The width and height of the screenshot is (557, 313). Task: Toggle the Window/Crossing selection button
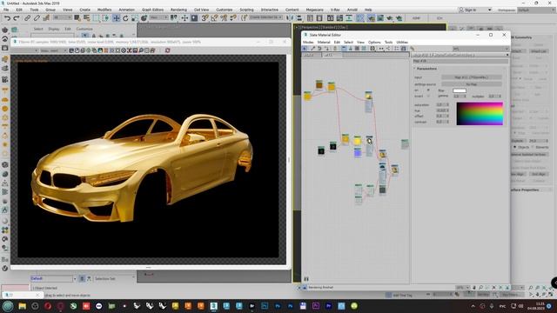tap(106, 18)
